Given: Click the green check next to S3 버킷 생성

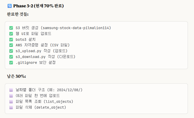Looking at the screenshot, I should 11,28.
